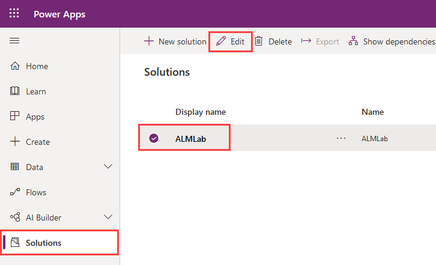
Task: Delete the selected solution
Action: (x=273, y=41)
